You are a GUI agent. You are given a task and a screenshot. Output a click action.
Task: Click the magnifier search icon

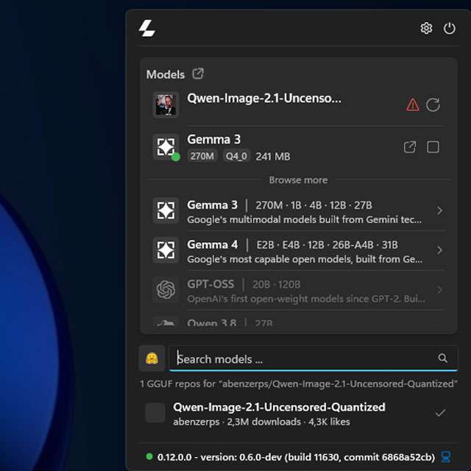pos(442,358)
